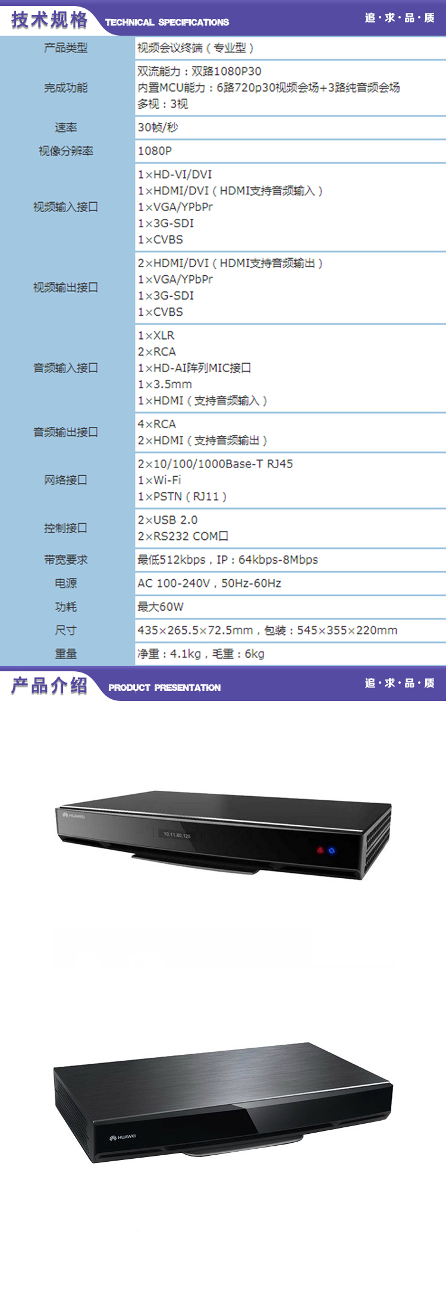Click the Huawei logo on bottom device
Viewport: 446px width, 1295px height.
coord(123,1137)
